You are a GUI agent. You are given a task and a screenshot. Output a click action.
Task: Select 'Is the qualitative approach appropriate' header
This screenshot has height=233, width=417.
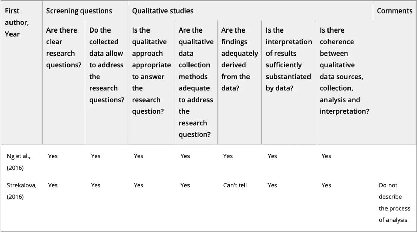tap(151, 70)
